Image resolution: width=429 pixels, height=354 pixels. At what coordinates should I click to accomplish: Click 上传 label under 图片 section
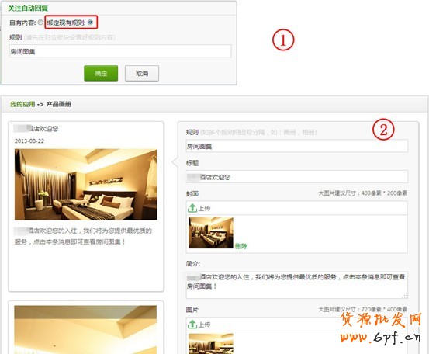coord(204,324)
